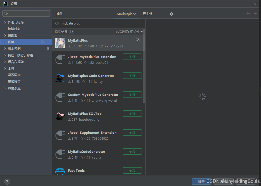Image resolution: width=261 pixels, height=186 pixels.
Task: Open help with the question mark
Action: (7, 182)
